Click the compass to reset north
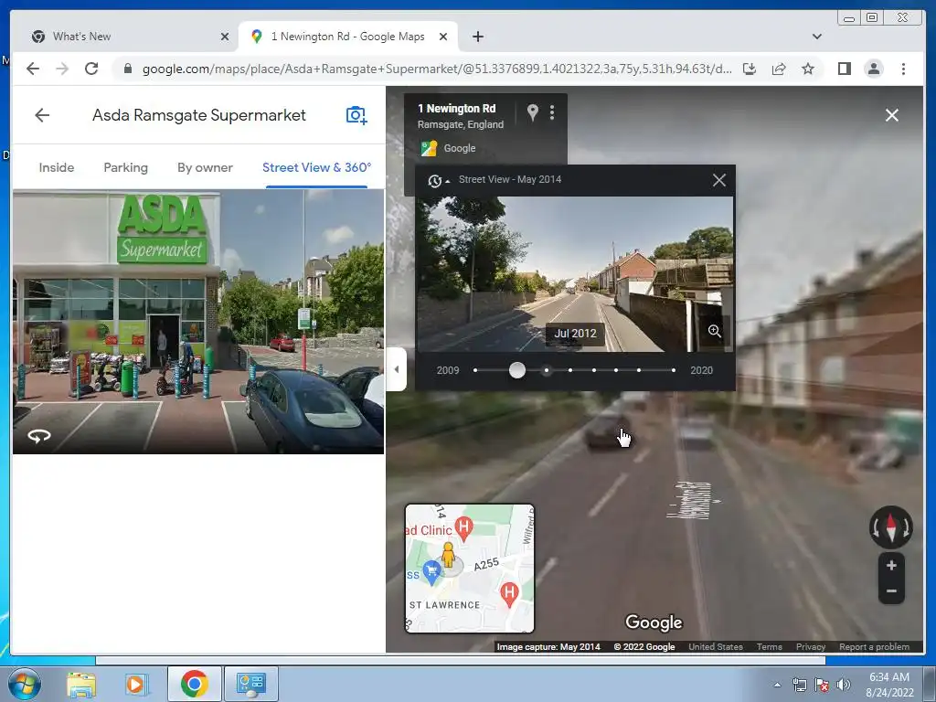 pyautogui.click(x=890, y=527)
